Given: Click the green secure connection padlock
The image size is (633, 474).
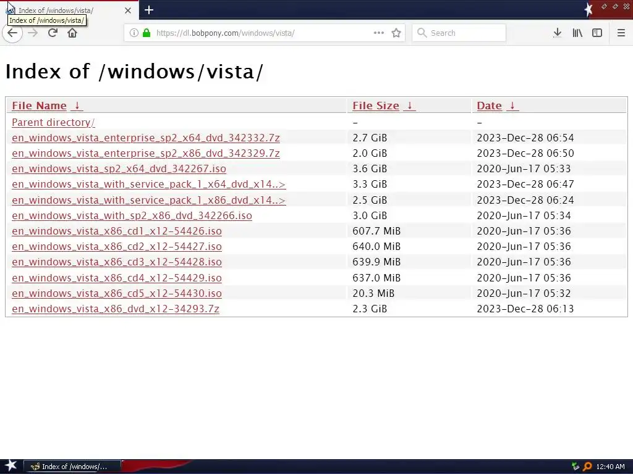Looking at the screenshot, I should [147, 33].
